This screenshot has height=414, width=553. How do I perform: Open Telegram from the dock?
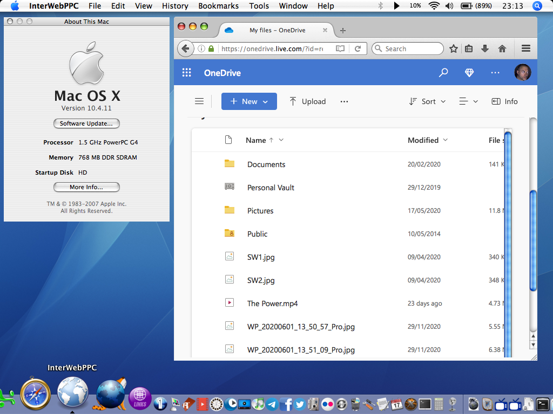coord(272,404)
